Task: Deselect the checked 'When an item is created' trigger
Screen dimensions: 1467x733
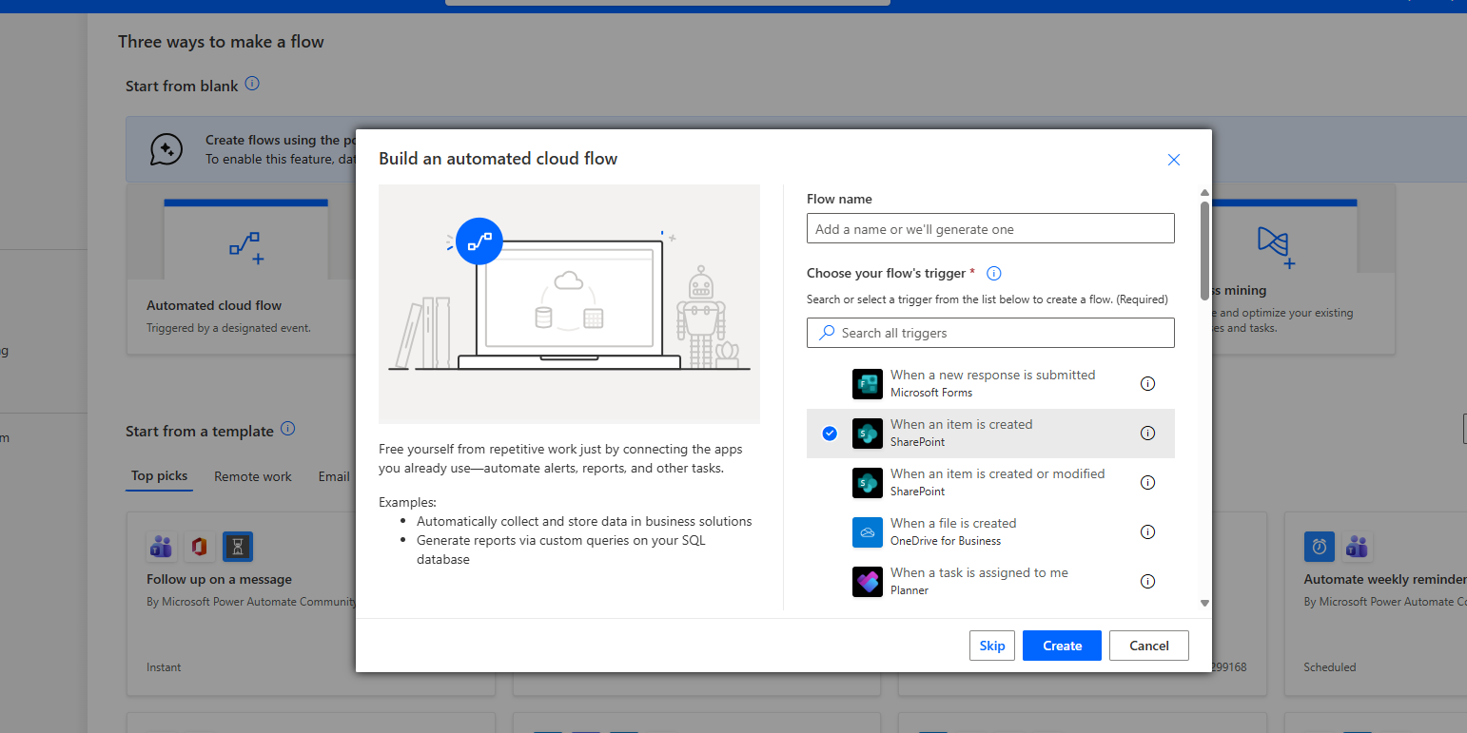Action: tap(830, 434)
